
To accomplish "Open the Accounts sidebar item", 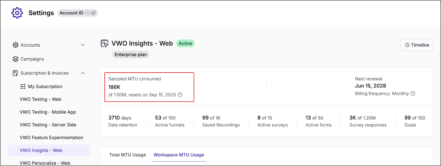I will click(x=49, y=45).
